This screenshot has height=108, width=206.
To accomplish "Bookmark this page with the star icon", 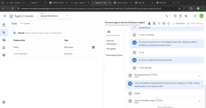I will 179,8.
